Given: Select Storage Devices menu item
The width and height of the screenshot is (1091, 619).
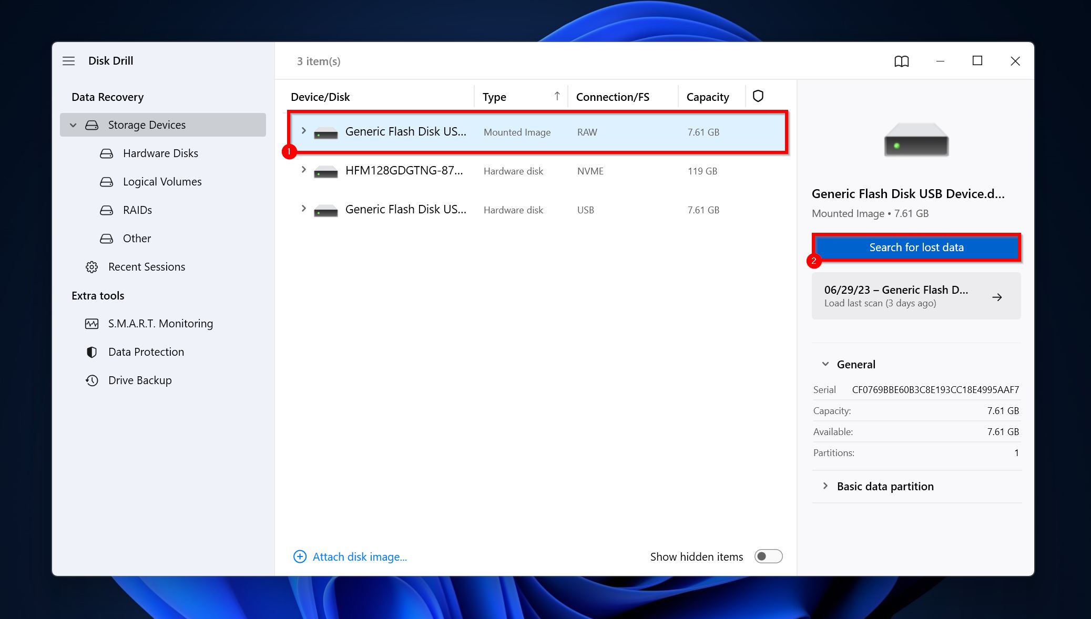Looking at the screenshot, I should (x=147, y=125).
